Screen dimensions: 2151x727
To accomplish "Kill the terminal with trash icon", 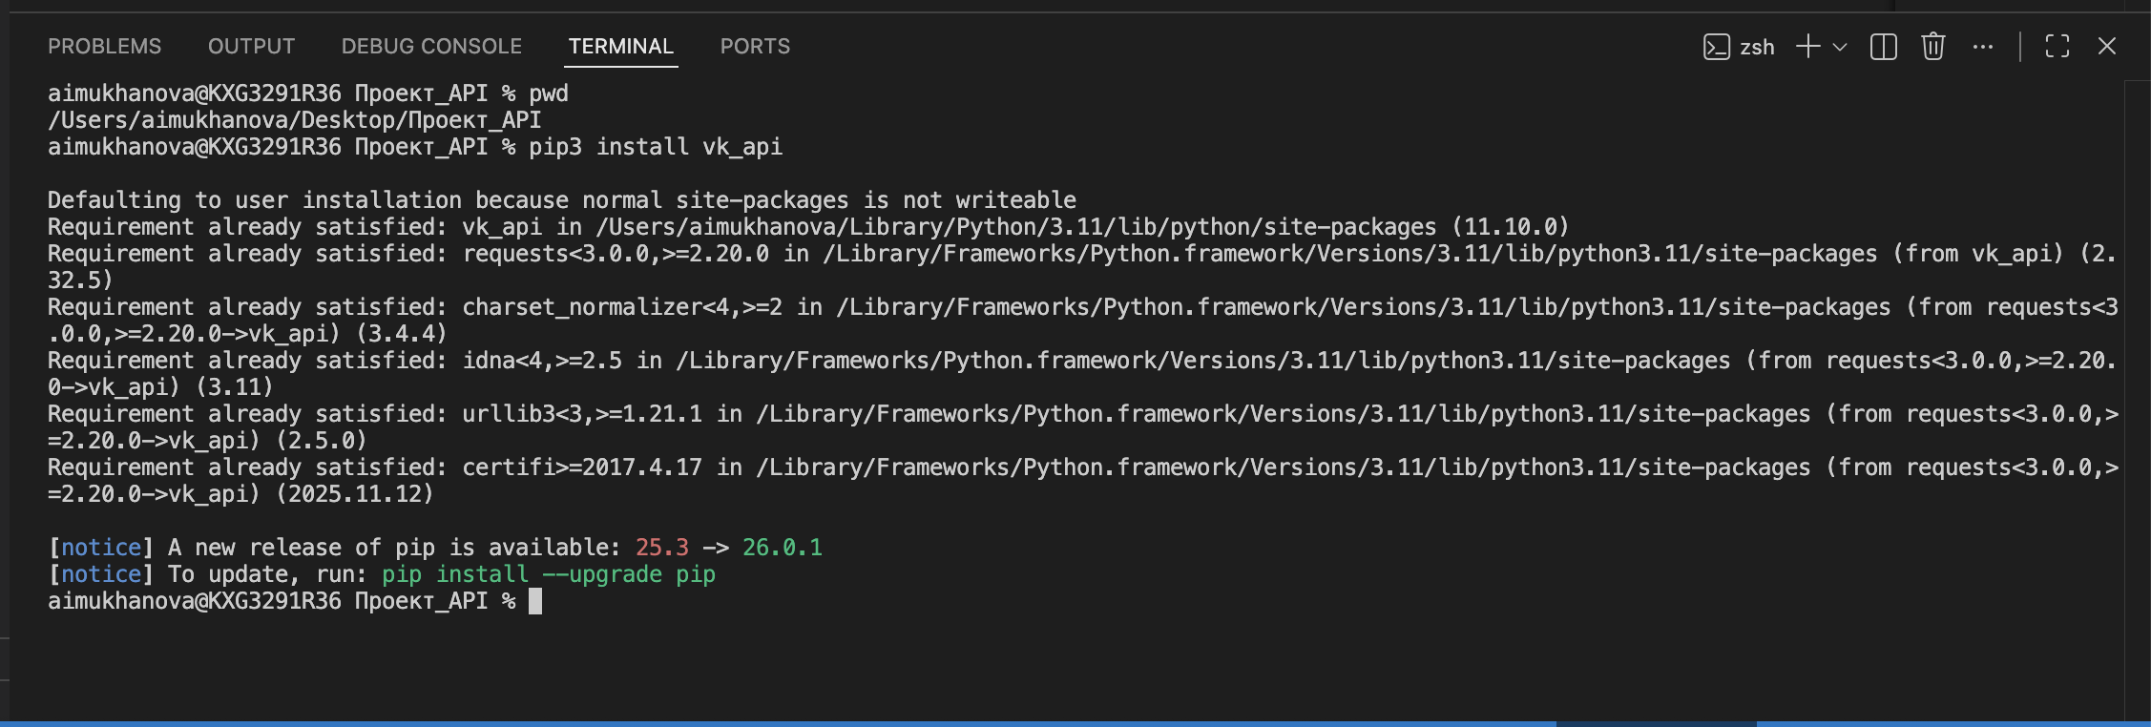I will 1933,47.
